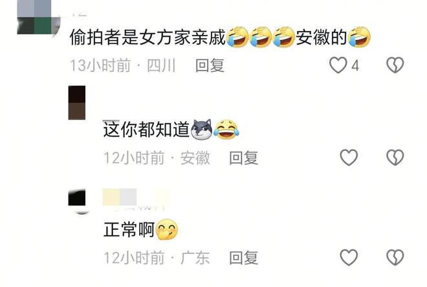This screenshot has height=287, width=427.
Task: Select the reply text 正常啊
Action: click(129, 229)
